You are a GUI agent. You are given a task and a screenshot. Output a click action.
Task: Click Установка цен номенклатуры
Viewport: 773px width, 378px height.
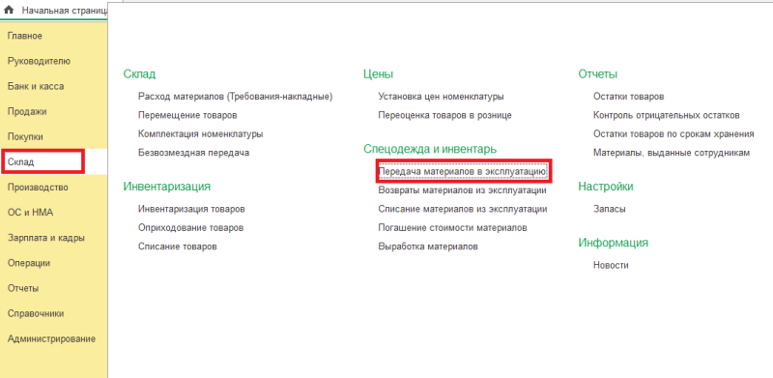(441, 97)
